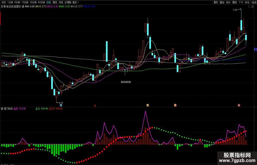The height and width of the screenshot is (165, 257).
Task: Click the 提刀机构 indicator name
Action: [8, 109]
